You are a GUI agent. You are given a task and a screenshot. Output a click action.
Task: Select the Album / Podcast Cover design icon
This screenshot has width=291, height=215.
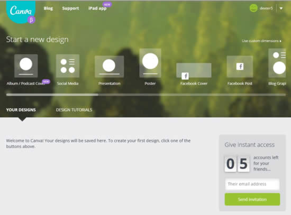[26, 66]
